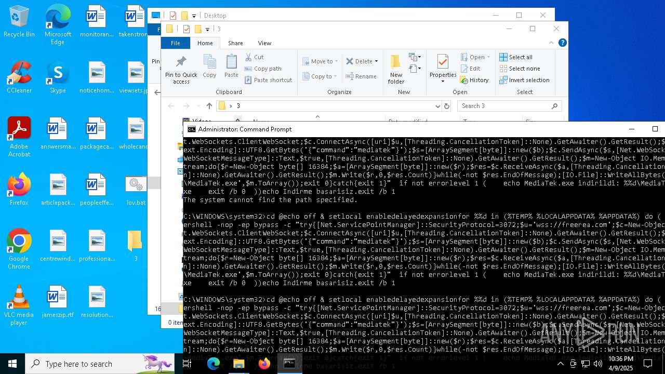
Task: Click the Paste icon in ribbon
Action: pyautogui.click(x=231, y=66)
